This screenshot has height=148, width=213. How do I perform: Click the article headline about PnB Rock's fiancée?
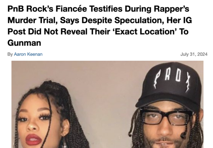[x=100, y=26]
